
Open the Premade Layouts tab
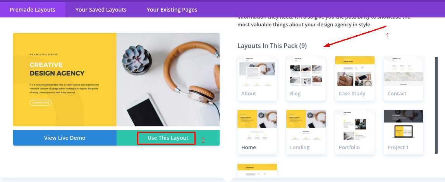tap(33, 10)
